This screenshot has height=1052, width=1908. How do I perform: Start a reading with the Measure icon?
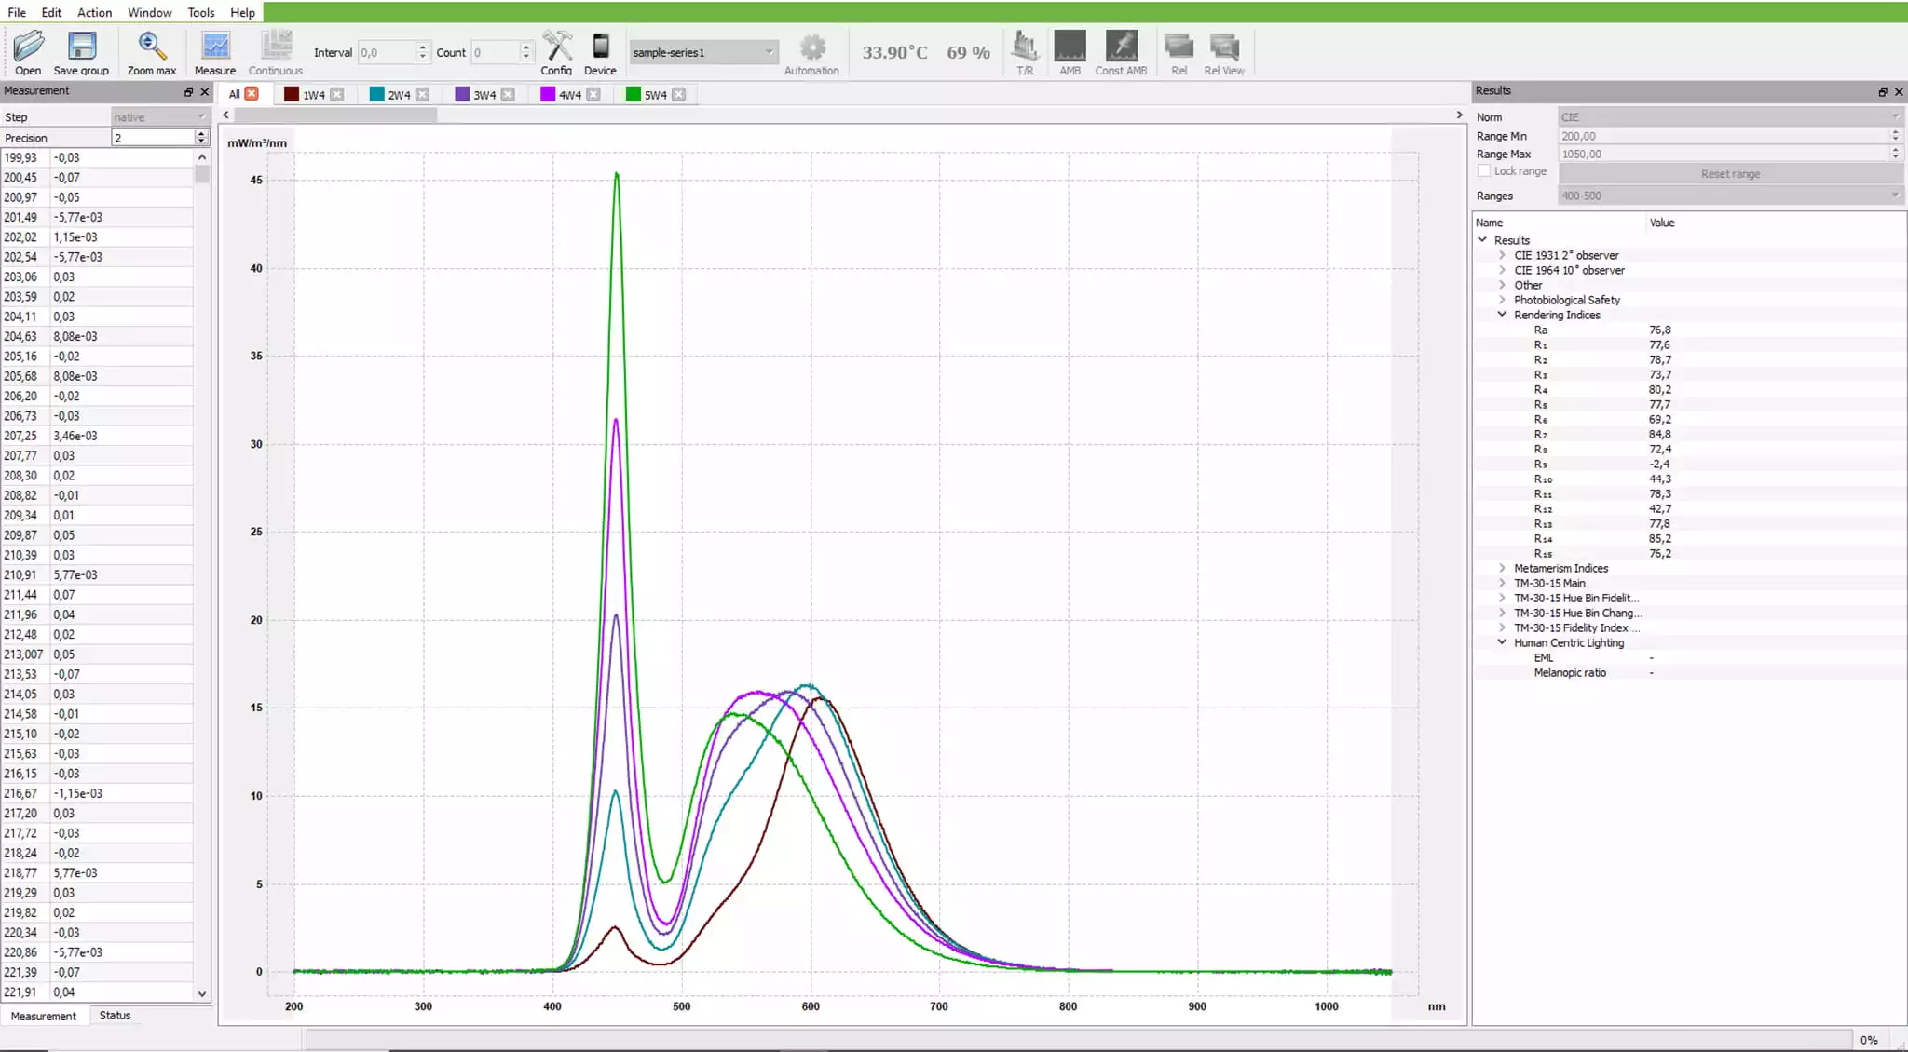215,47
